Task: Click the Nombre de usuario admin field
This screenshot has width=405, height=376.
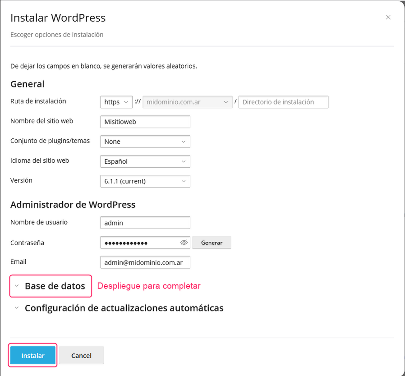Action: click(x=145, y=223)
